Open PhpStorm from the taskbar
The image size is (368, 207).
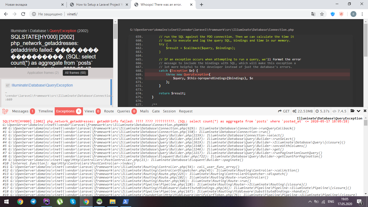point(47,201)
